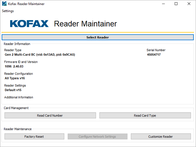196x147 pixels.
Task: Click the Reader Information group title
Action: click(17, 44)
